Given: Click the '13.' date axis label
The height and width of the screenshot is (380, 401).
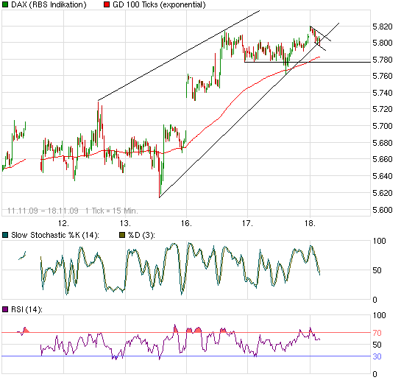Looking at the screenshot, I should point(125,223).
